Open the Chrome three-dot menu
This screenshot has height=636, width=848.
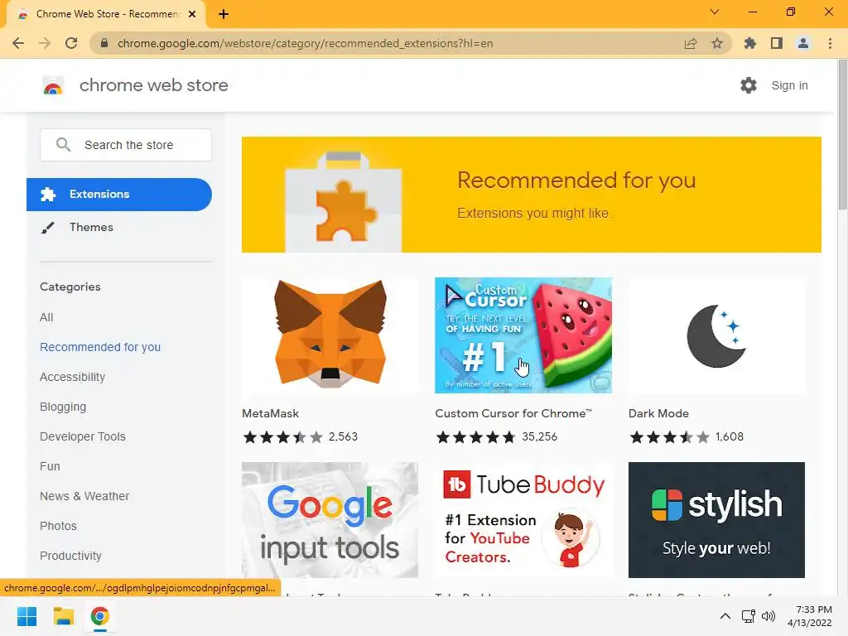click(x=830, y=43)
